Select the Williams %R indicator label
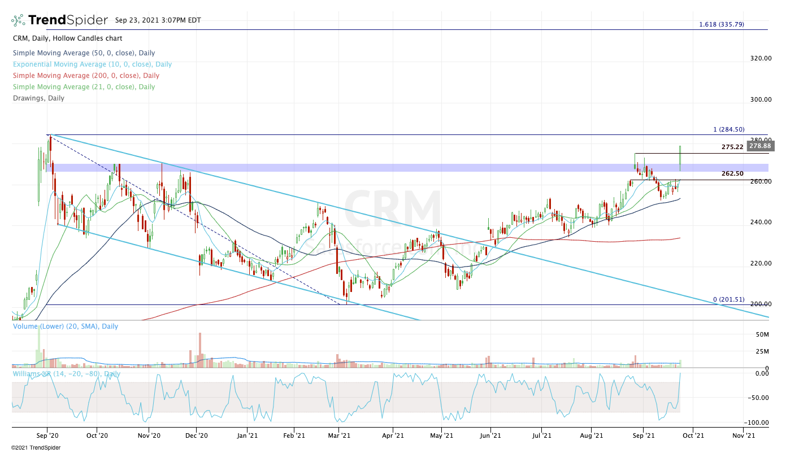The width and height of the screenshot is (786, 453). point(66,374)
